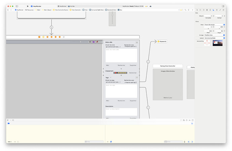Toggle the inspector panel at top right
The height and width of the screenshot is (151, 232).
pos(223,6)
